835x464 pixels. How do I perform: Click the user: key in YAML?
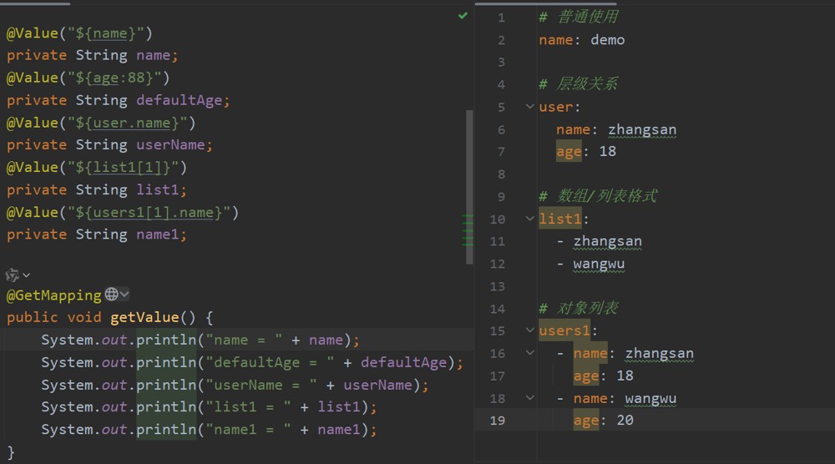[556, 107]
